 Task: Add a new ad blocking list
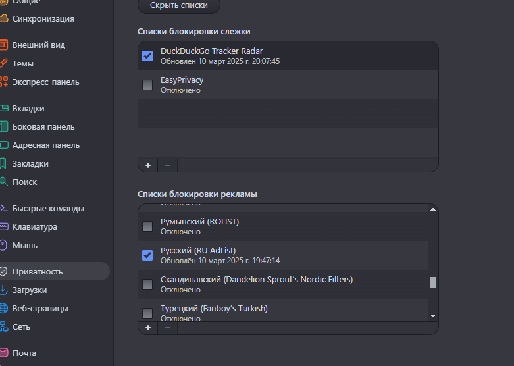point(148,328)
